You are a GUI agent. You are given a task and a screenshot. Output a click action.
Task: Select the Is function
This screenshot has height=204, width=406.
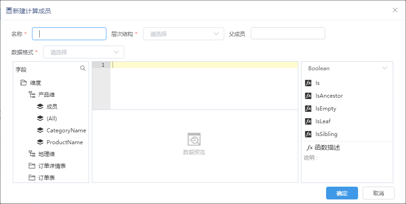[317, 83]
